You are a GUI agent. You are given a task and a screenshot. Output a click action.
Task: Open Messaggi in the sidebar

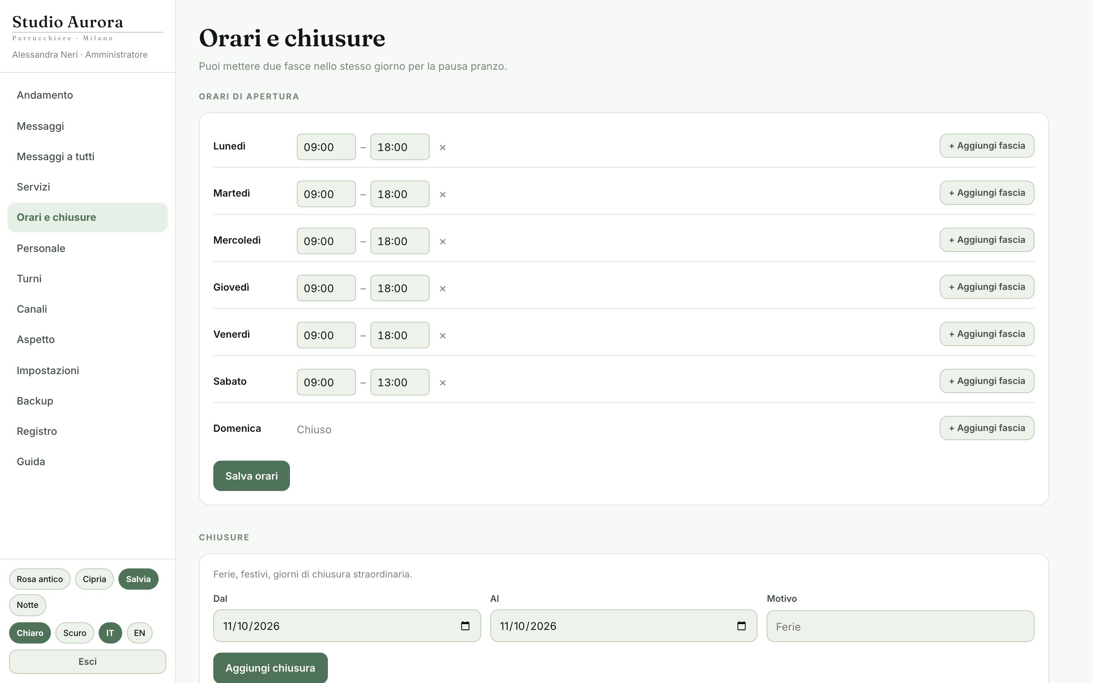88,126
